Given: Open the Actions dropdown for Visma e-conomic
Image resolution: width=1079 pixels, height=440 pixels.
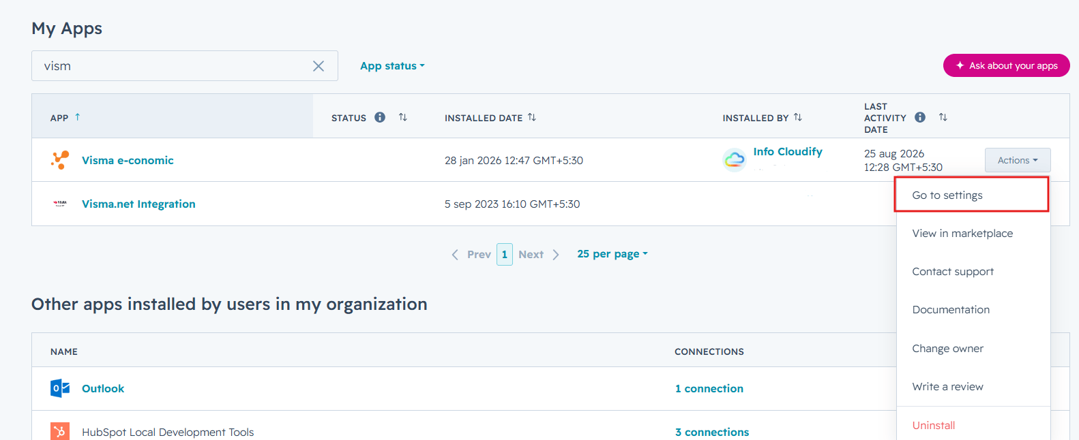Looking at the screenshot, I should 1018,160.
